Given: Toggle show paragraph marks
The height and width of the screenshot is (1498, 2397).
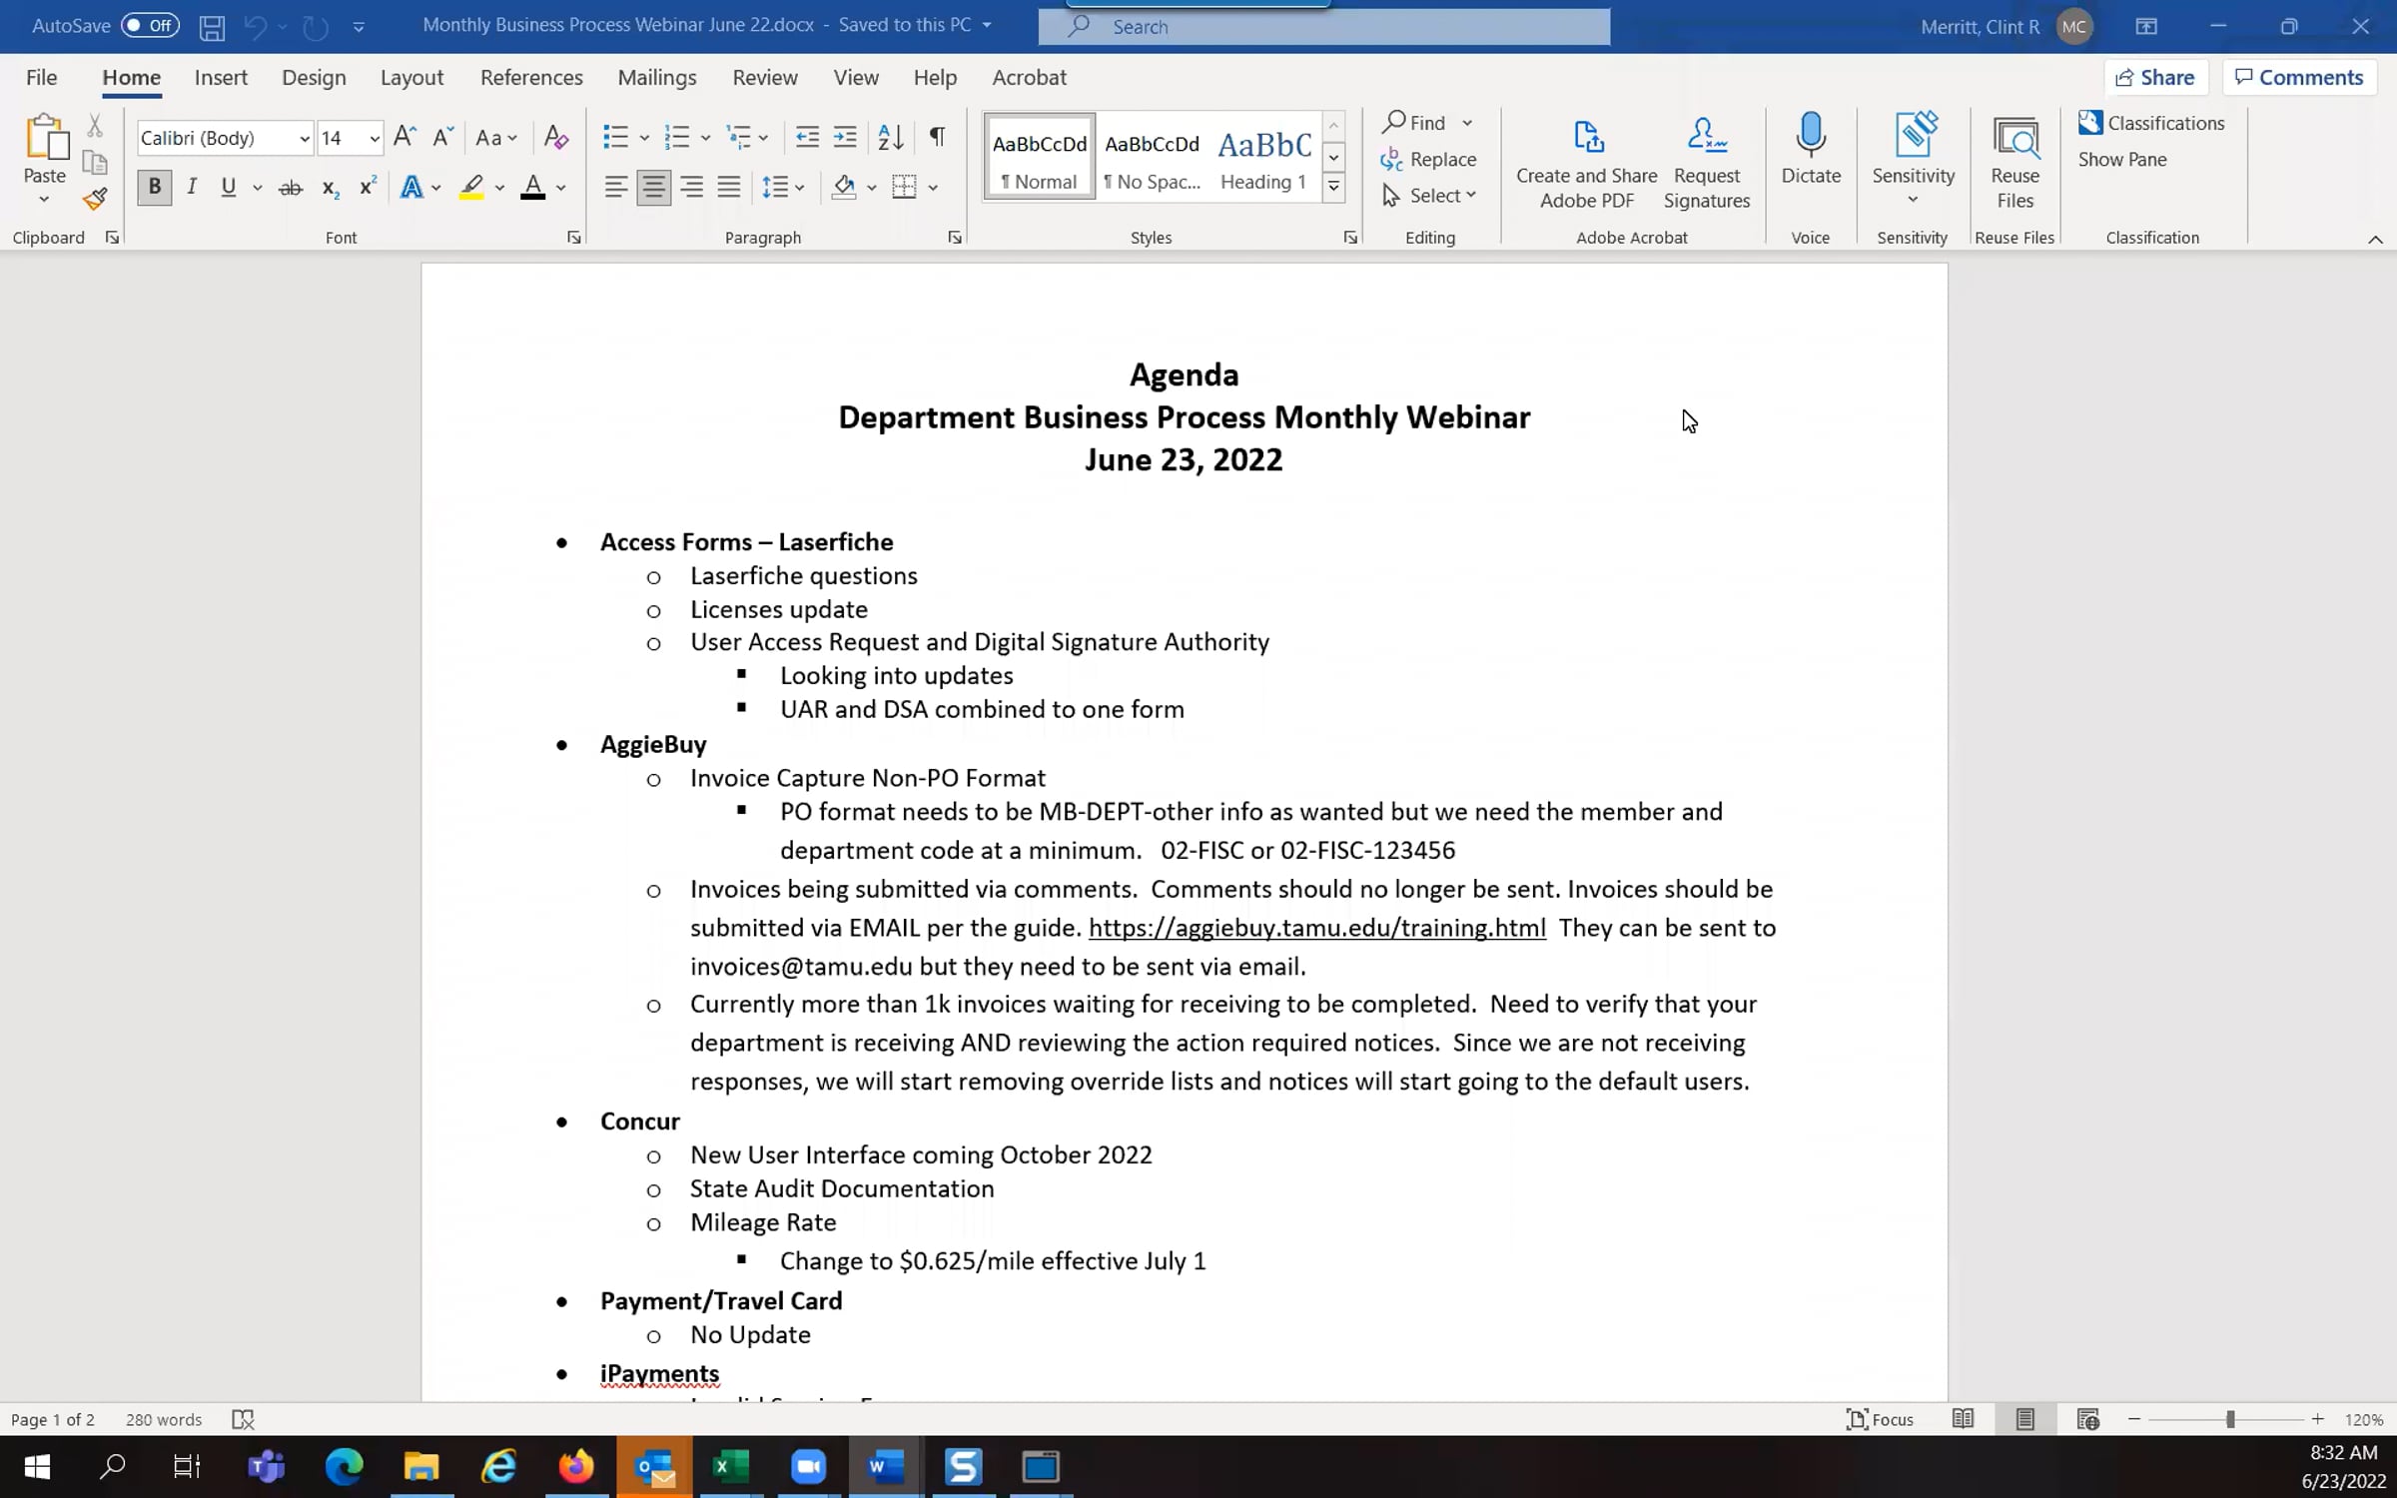Looking at the screenshot, I should [x=937, y=137].
